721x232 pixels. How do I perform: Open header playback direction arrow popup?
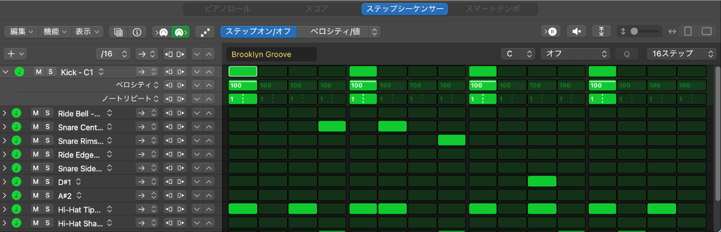tap(148, 54)
